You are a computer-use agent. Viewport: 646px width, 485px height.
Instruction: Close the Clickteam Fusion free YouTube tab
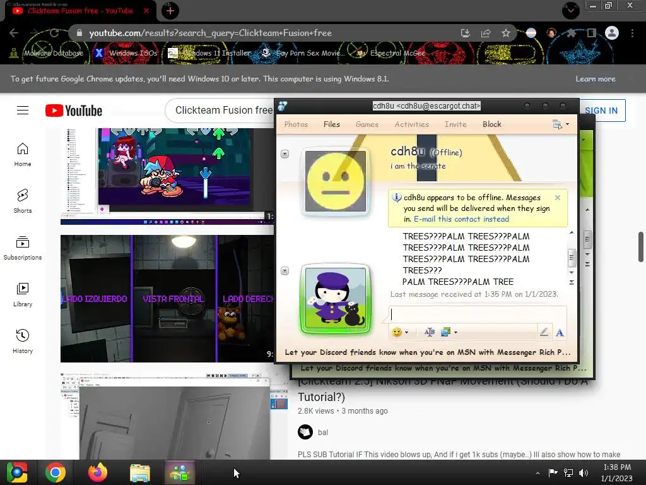click(x=146, y=11)
